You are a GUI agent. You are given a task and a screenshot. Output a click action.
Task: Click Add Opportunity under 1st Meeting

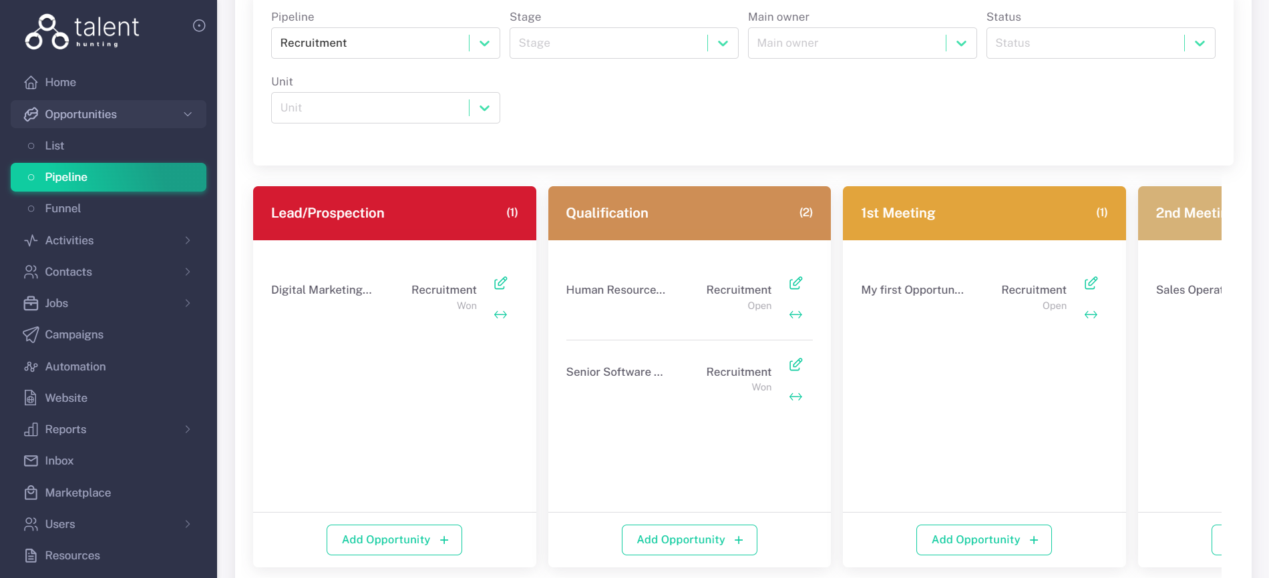tap(984, 540)
